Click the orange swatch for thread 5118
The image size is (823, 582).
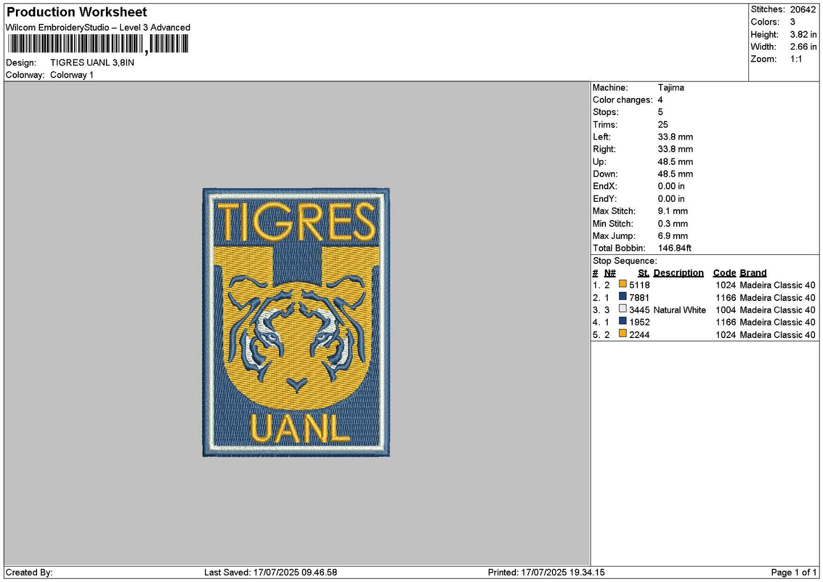(x=623, y=284)
